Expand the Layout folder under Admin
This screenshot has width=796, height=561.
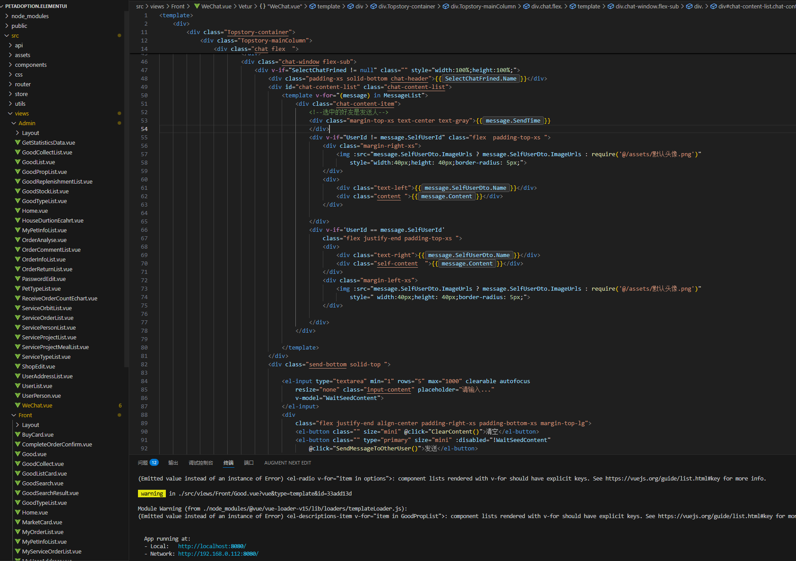click(17, 133)
